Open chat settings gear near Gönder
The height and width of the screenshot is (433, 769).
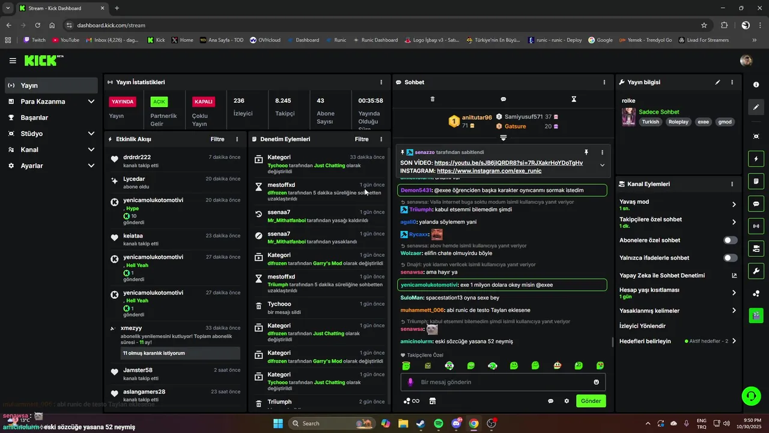(567, 401)
